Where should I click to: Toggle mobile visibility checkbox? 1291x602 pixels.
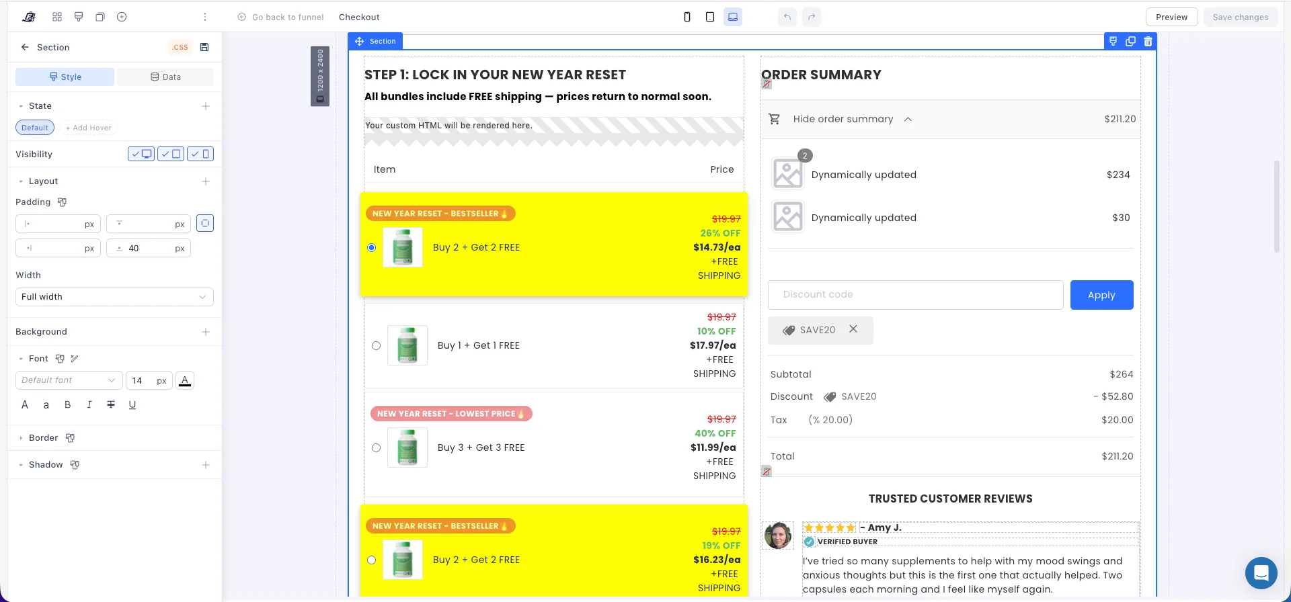tap(200, 154)
